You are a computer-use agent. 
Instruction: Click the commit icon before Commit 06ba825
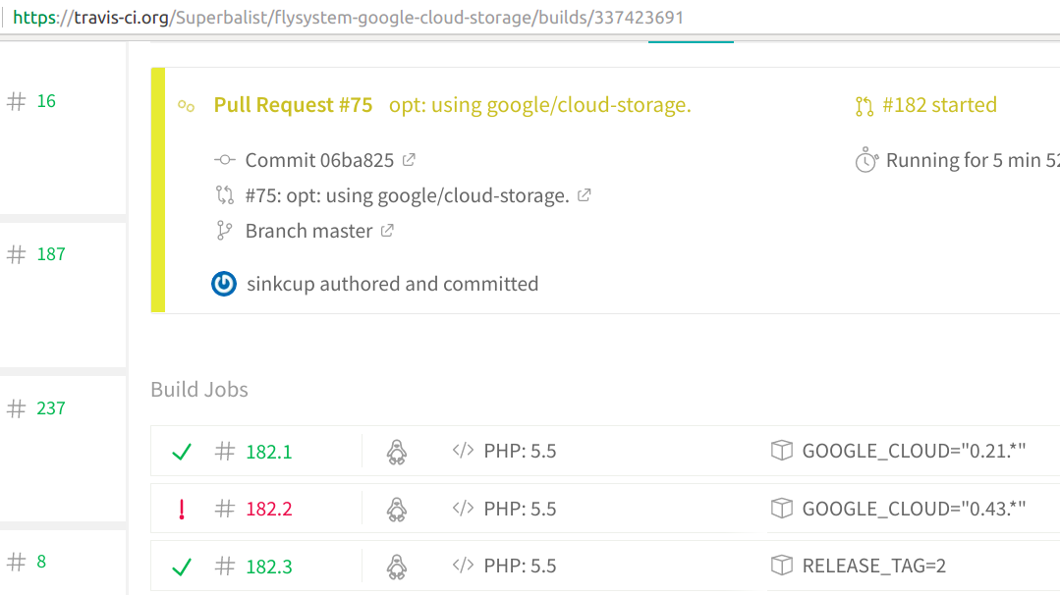pos(225,159)
